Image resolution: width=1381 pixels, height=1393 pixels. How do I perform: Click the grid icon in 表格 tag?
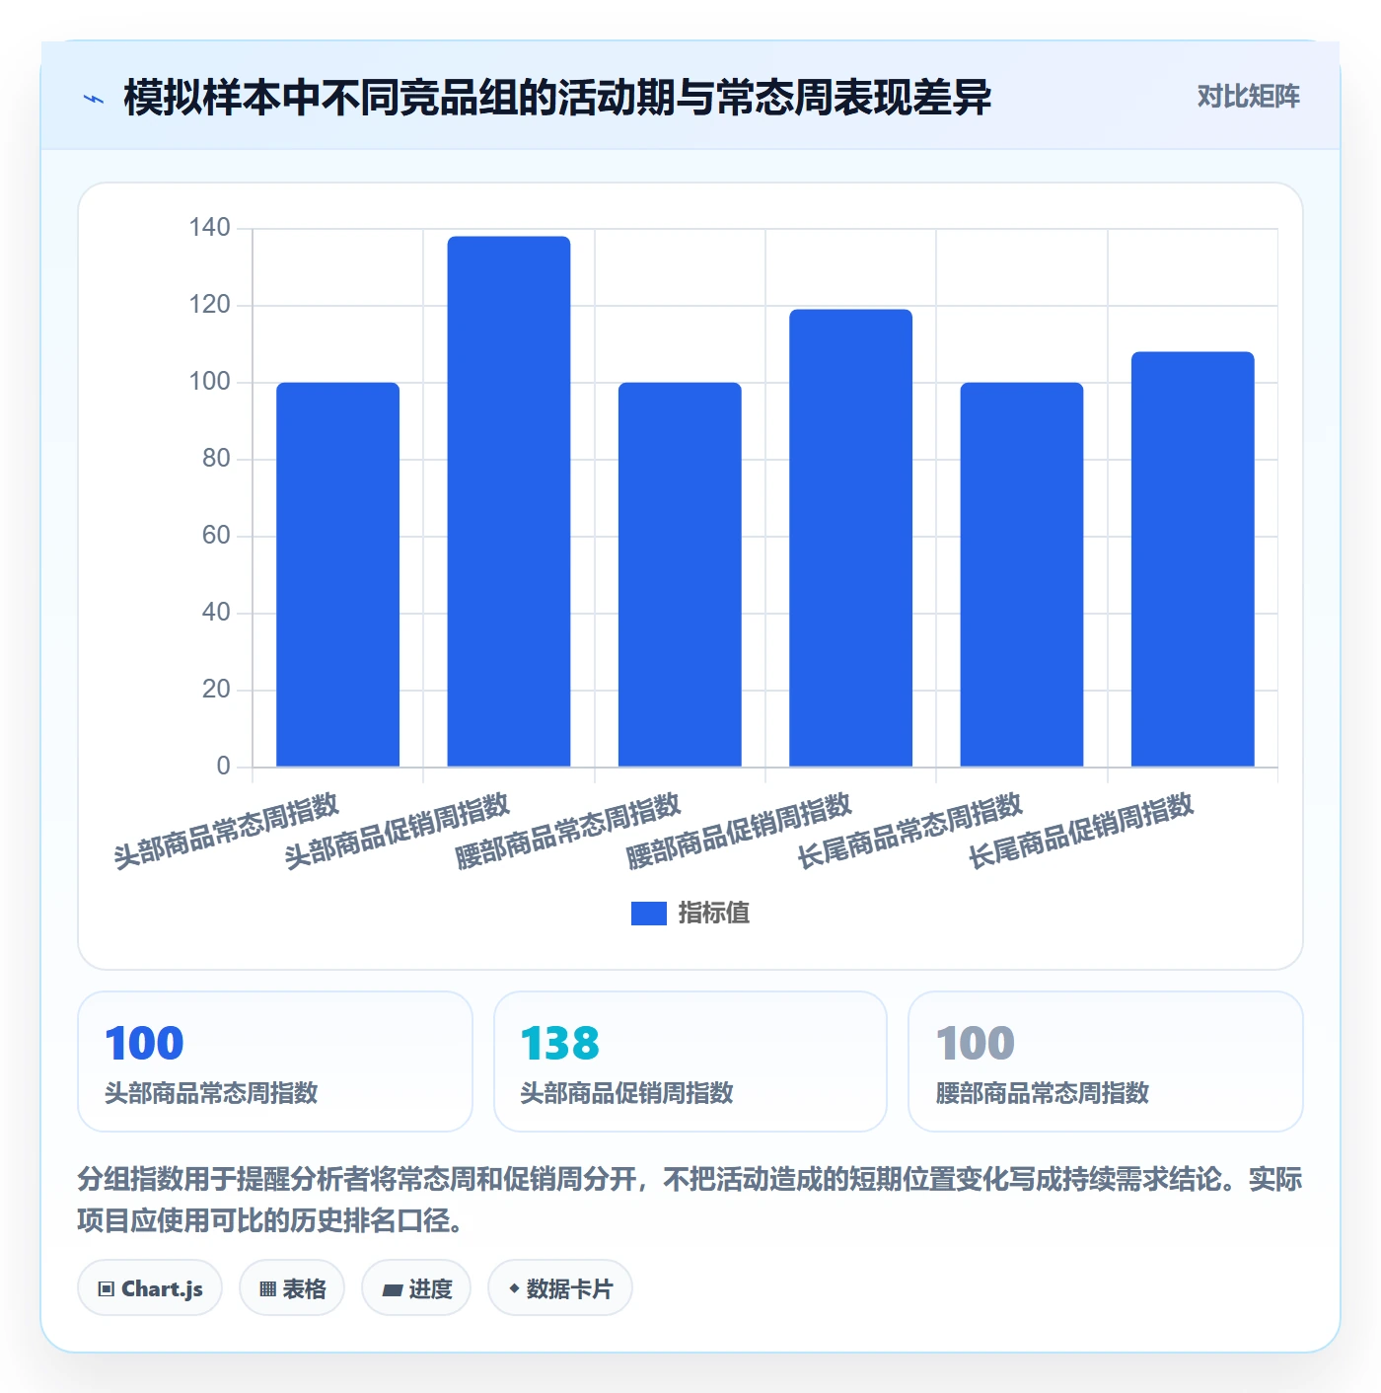(267, 1289)
